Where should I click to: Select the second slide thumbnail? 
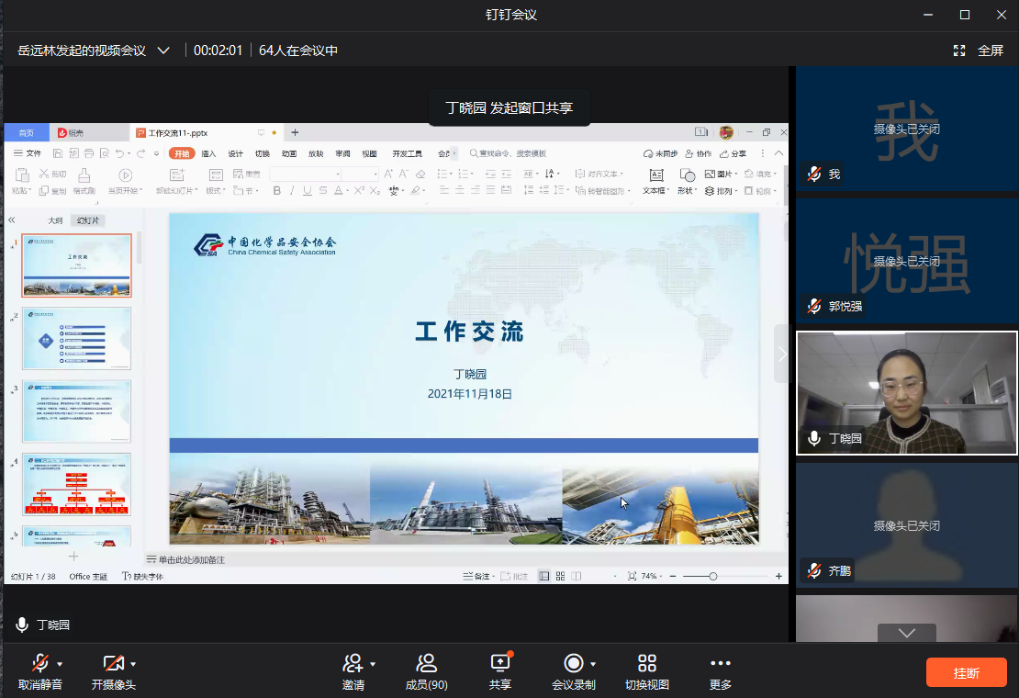76,338
